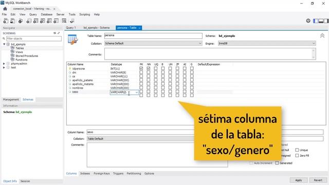This screenshot has height=185, width=329.
Task: Check NN for apellido_paterno column
Action: coord(149,80)
